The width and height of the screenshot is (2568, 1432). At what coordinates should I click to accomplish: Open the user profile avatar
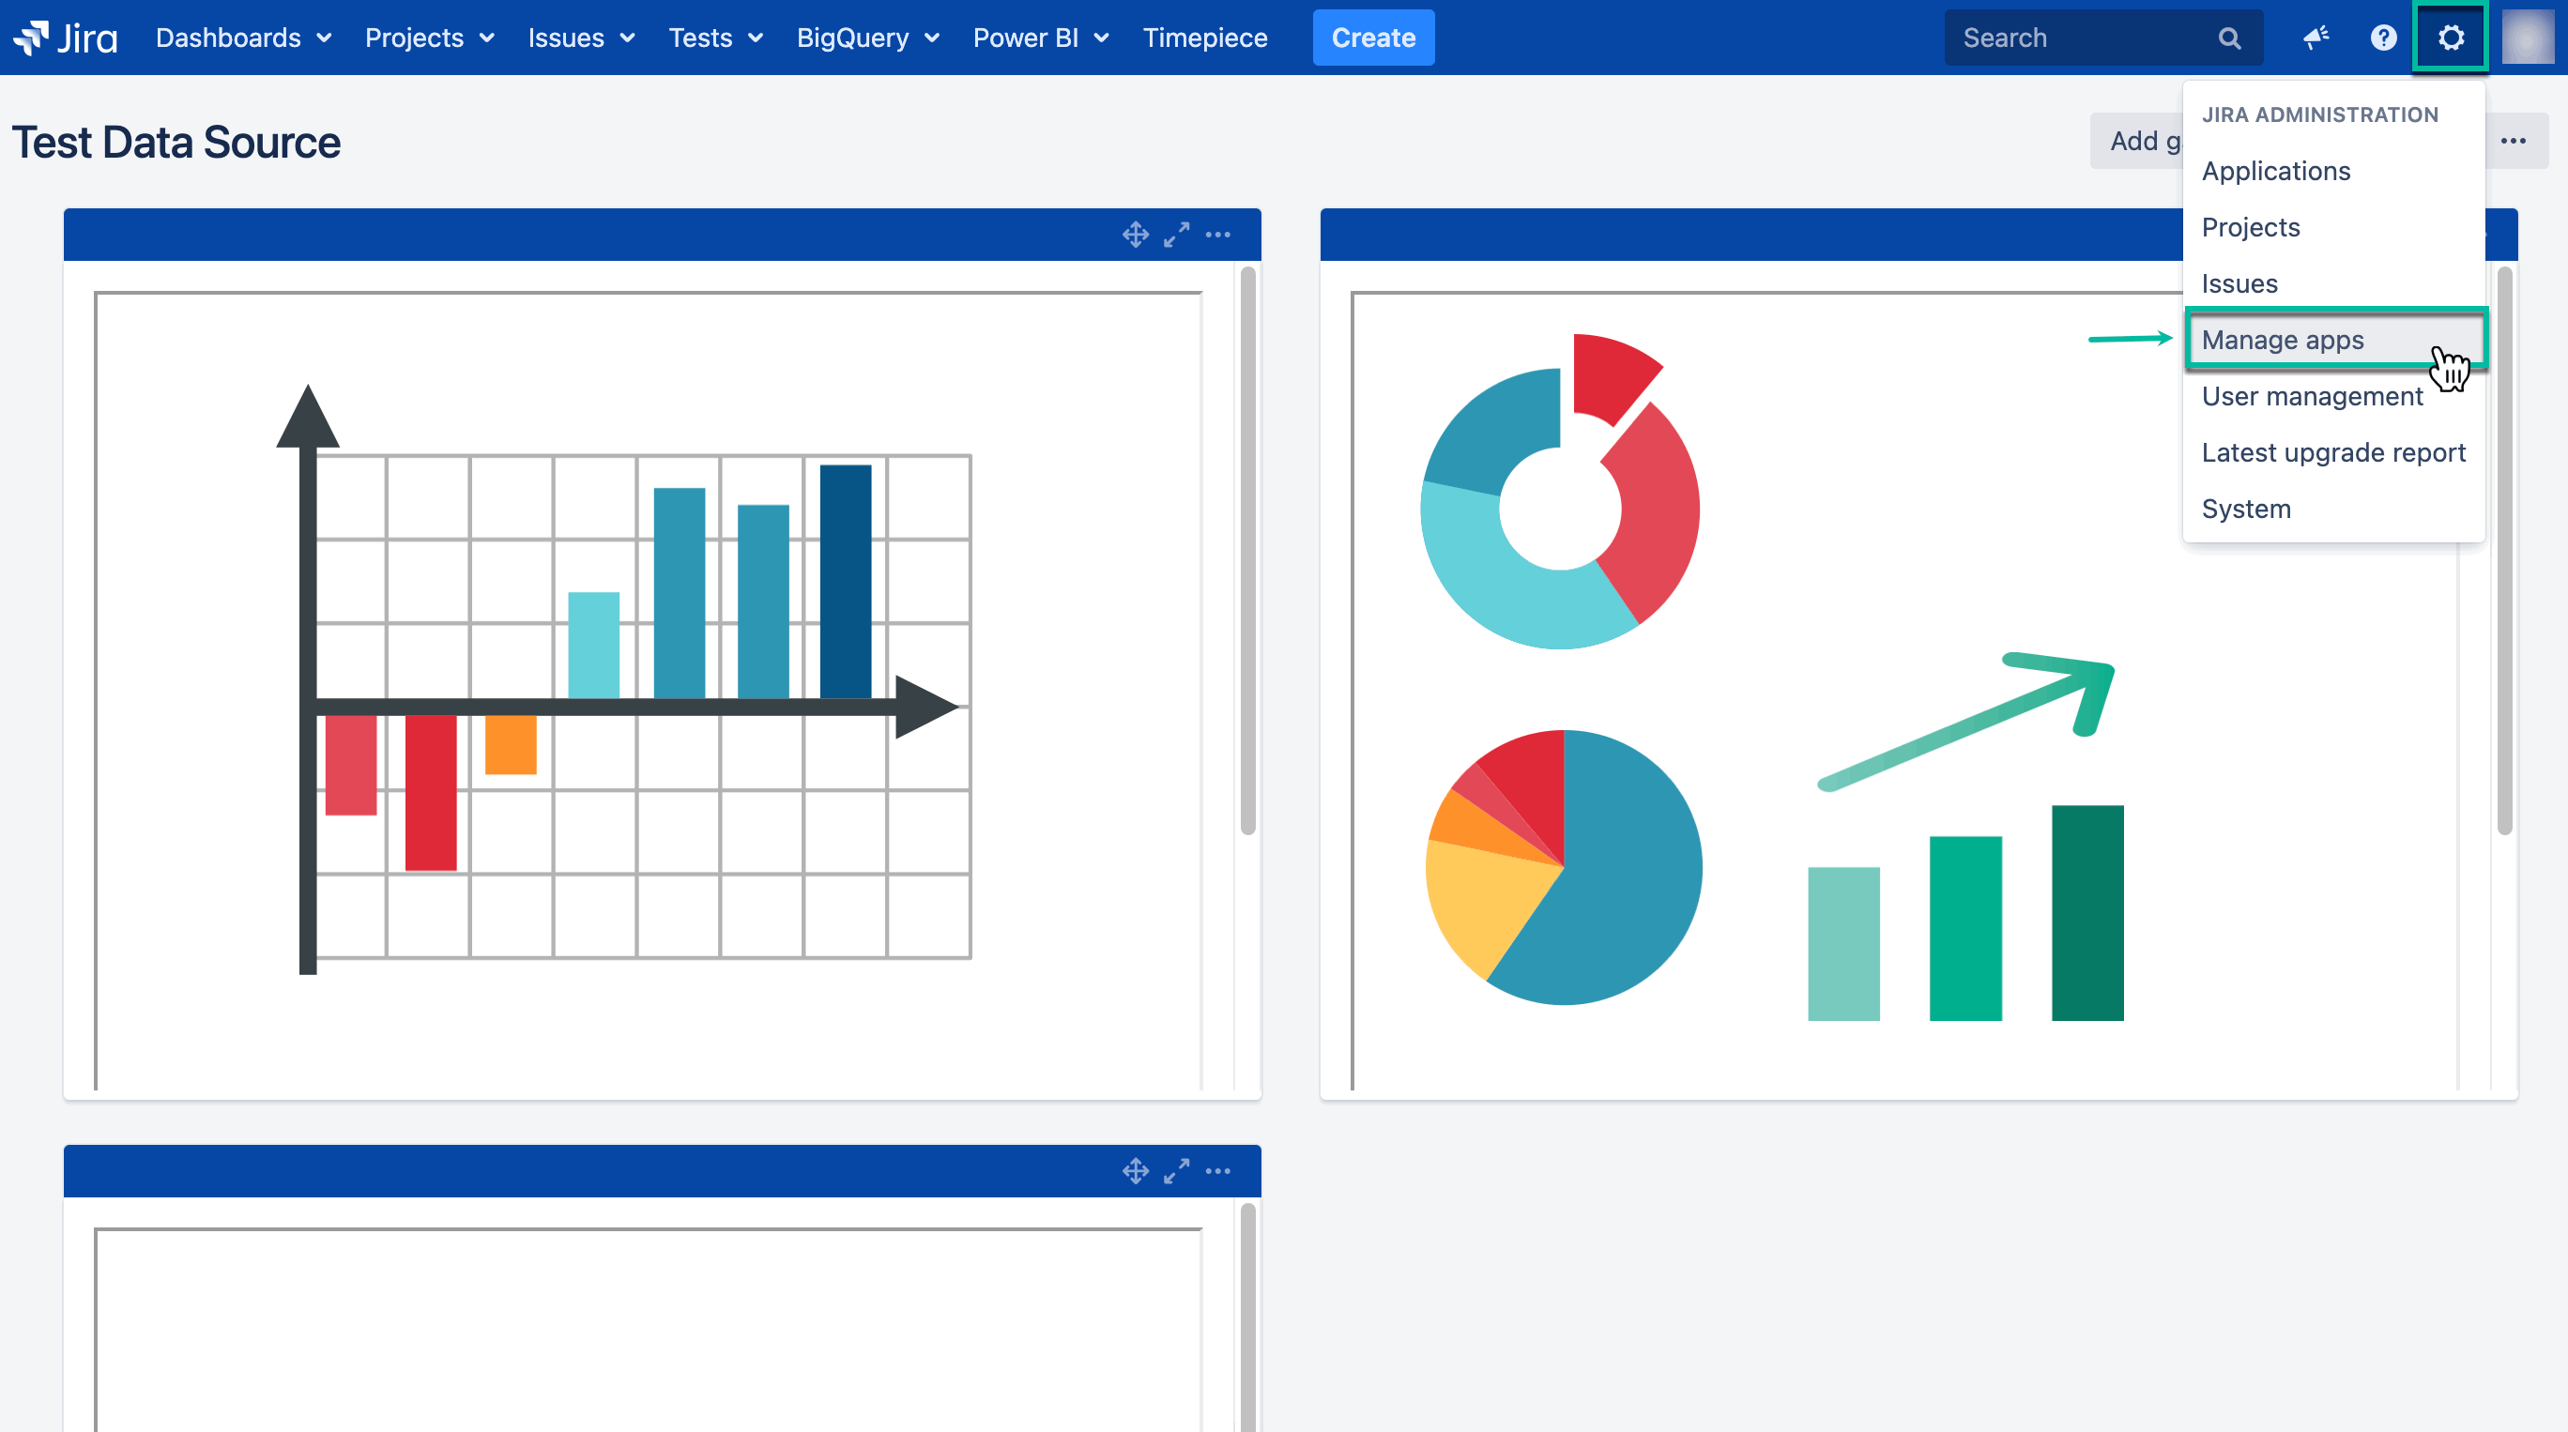2527,38
